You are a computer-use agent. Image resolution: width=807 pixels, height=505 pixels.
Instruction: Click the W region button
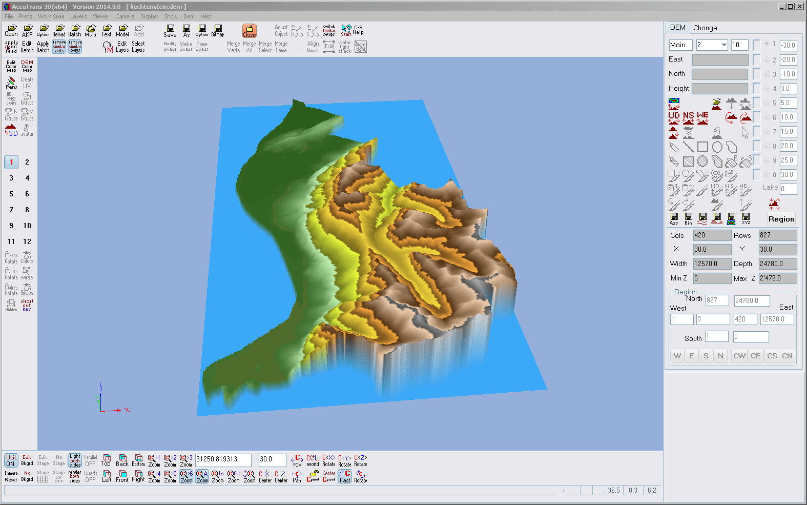(677, 356)
